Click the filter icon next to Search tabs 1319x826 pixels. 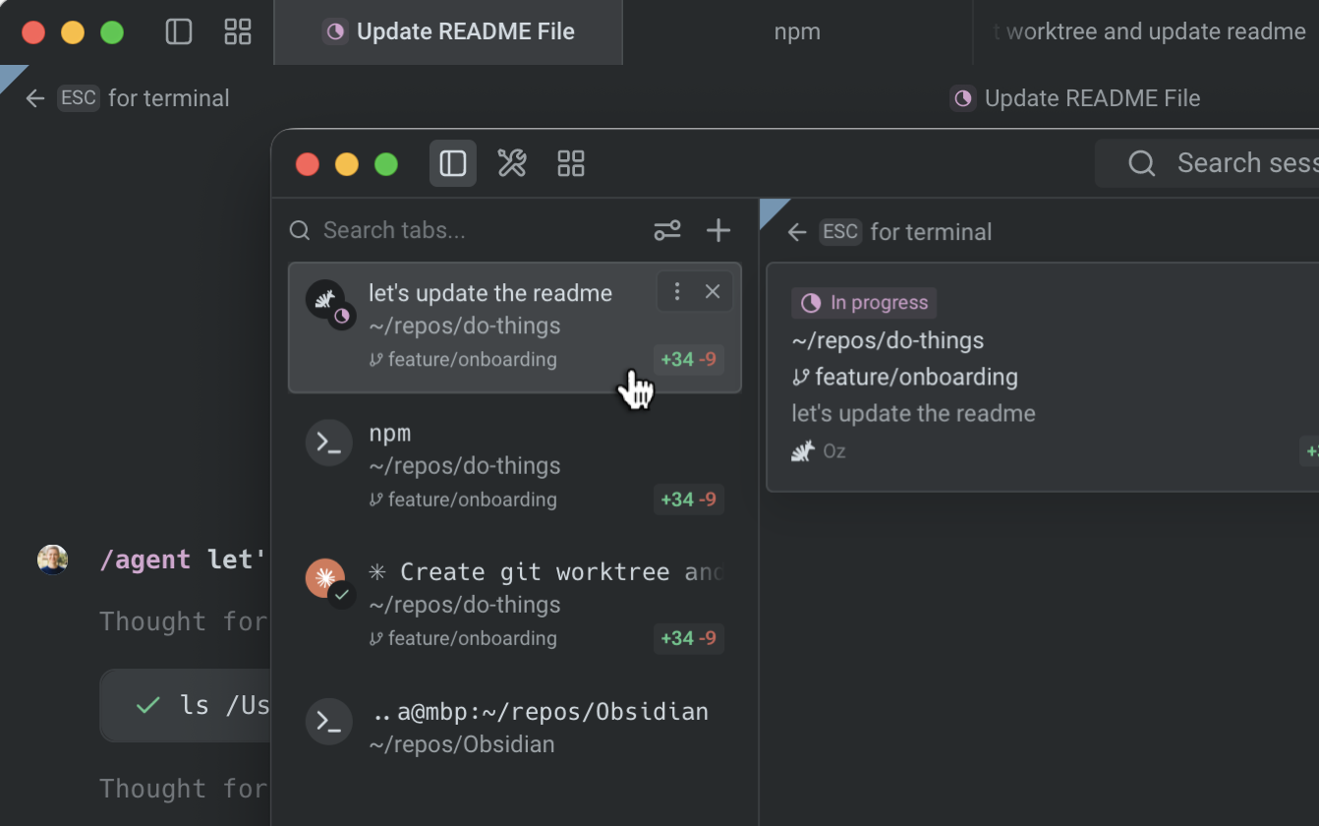[x=667, y=230]
